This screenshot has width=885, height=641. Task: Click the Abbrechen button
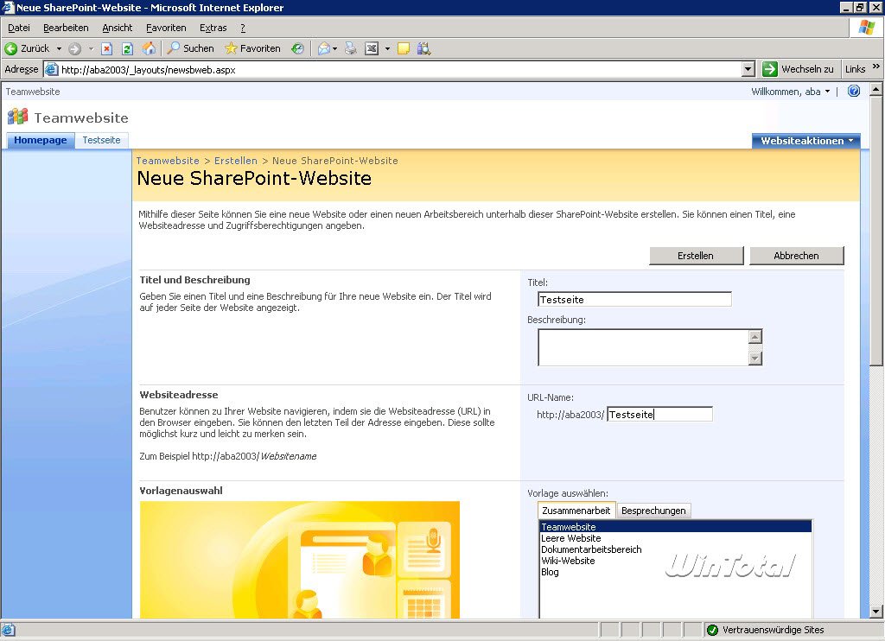pos(796,255)
